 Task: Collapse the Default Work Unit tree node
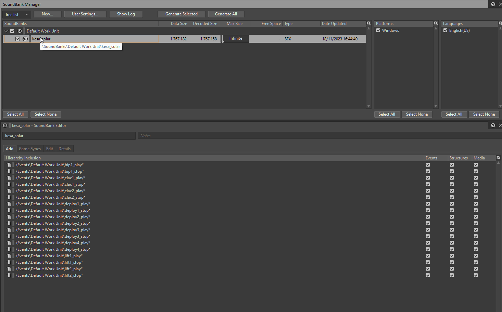[x=6, y=31]
